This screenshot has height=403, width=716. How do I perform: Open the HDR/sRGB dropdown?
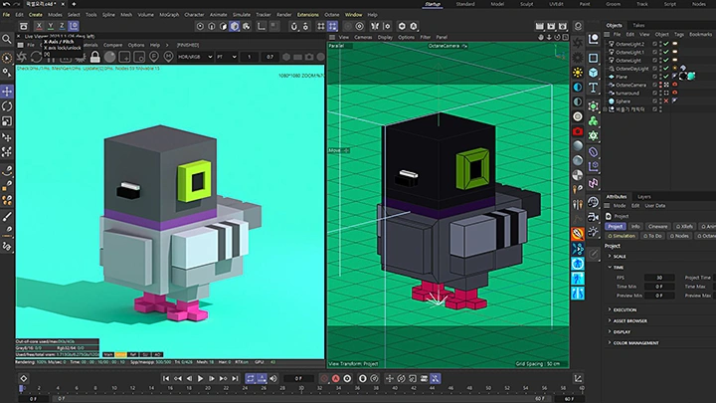tap(195, 57)
